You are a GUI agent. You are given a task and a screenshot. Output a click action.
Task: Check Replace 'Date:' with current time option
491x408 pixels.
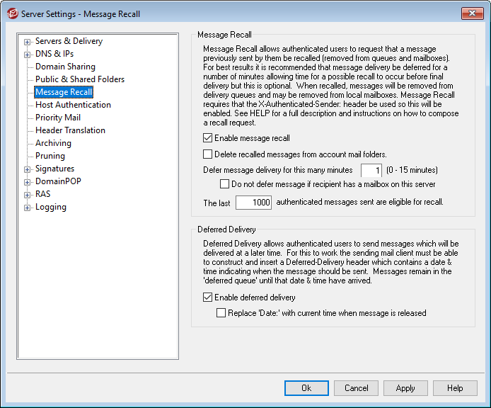[x=222, y=312]
